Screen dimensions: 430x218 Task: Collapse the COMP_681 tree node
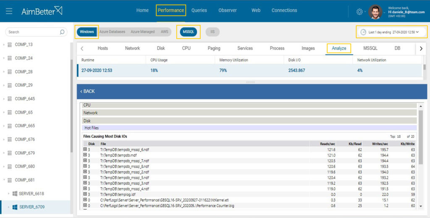coord(4,180)
